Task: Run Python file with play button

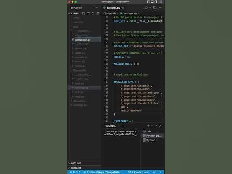Action: pyautogui.click(x=146, y=8)
